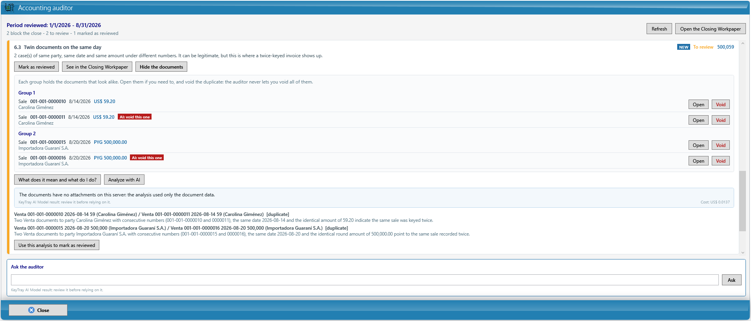Click the 500,059 total value
The width and height of the screenshot is (751, 321).
point(725,47)
